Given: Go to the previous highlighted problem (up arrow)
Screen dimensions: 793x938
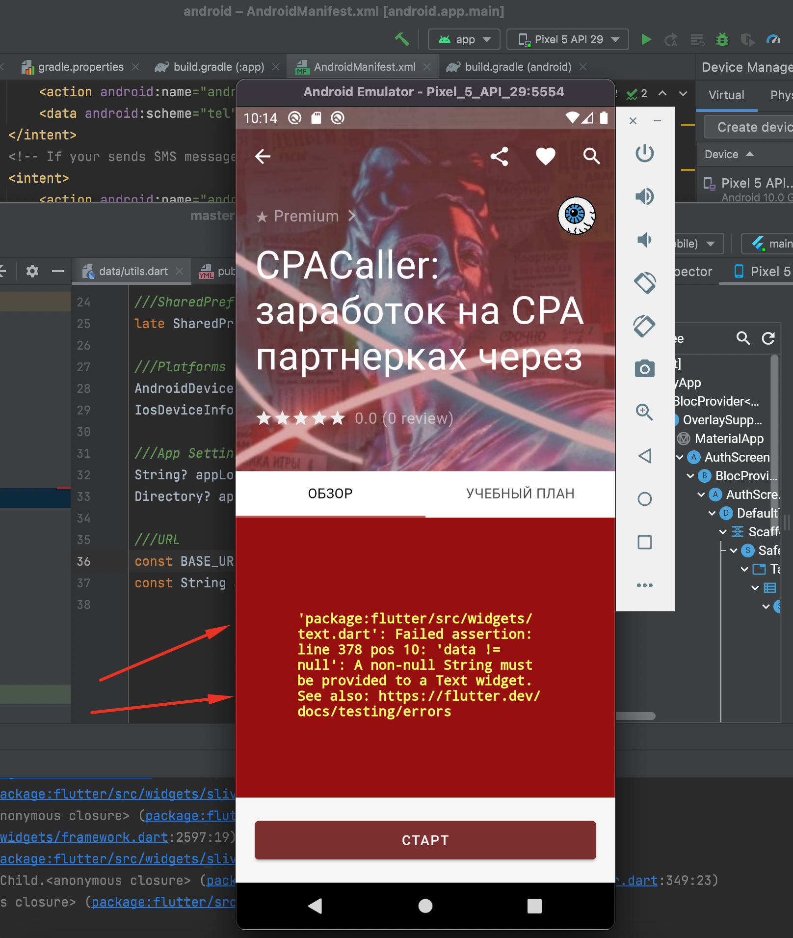Looking at the screenshot, I should [662, 93].
